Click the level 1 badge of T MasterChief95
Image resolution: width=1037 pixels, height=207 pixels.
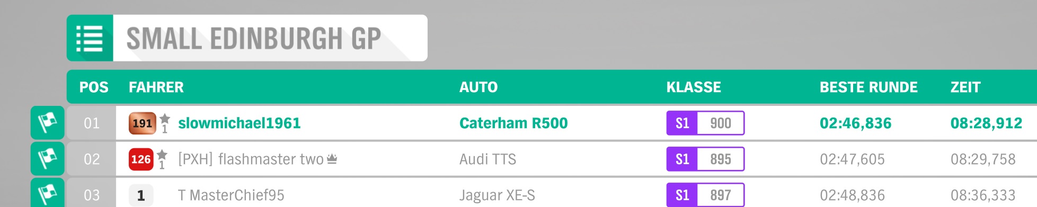pos(141,195)
